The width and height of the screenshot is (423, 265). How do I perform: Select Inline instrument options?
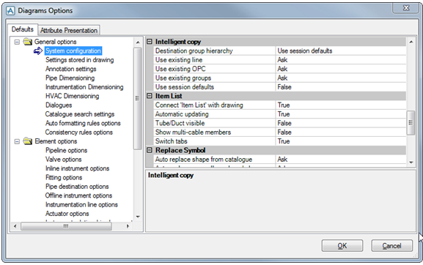(78, 168)
